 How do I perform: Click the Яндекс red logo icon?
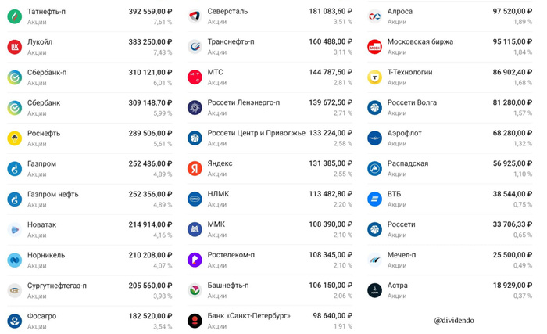point(195,169)
